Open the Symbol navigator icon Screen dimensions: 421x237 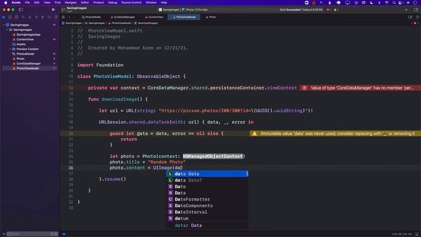tap(16, 17)
